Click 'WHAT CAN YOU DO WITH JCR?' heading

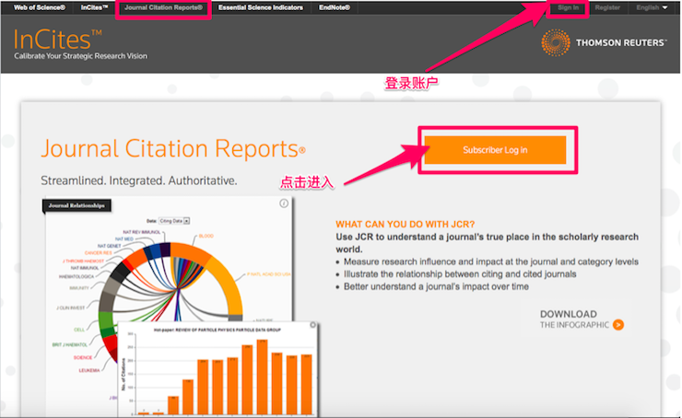click(405, 225)
